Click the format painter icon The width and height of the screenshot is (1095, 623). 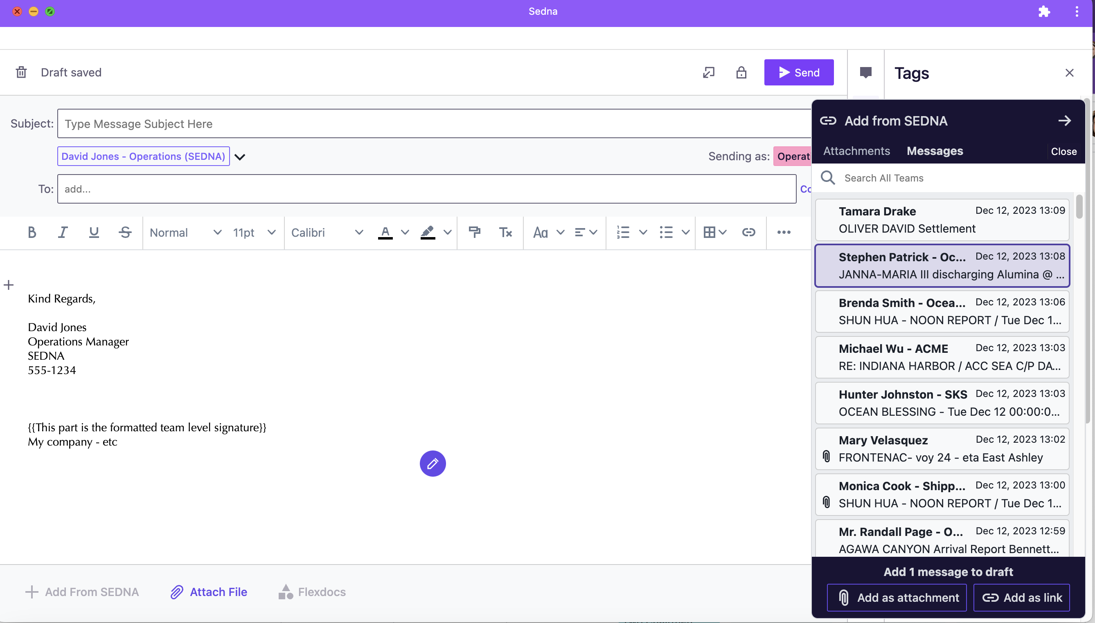(x=475, y=232)
